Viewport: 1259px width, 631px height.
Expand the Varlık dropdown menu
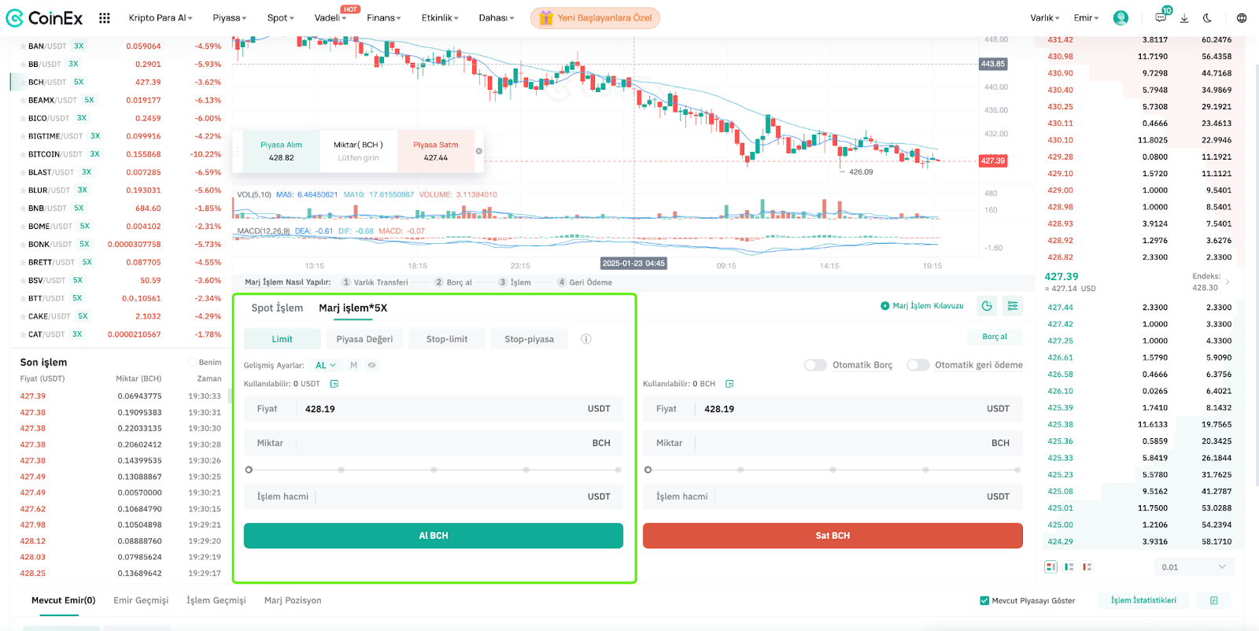coord(1044,17)
